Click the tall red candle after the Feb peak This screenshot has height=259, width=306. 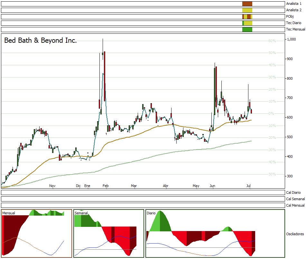click(105, 76)
